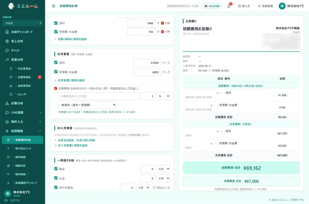Toggle eye icon on ¥1,968 賃料 row
This screenshot has height=204, width=309.
tap(218, 93)
